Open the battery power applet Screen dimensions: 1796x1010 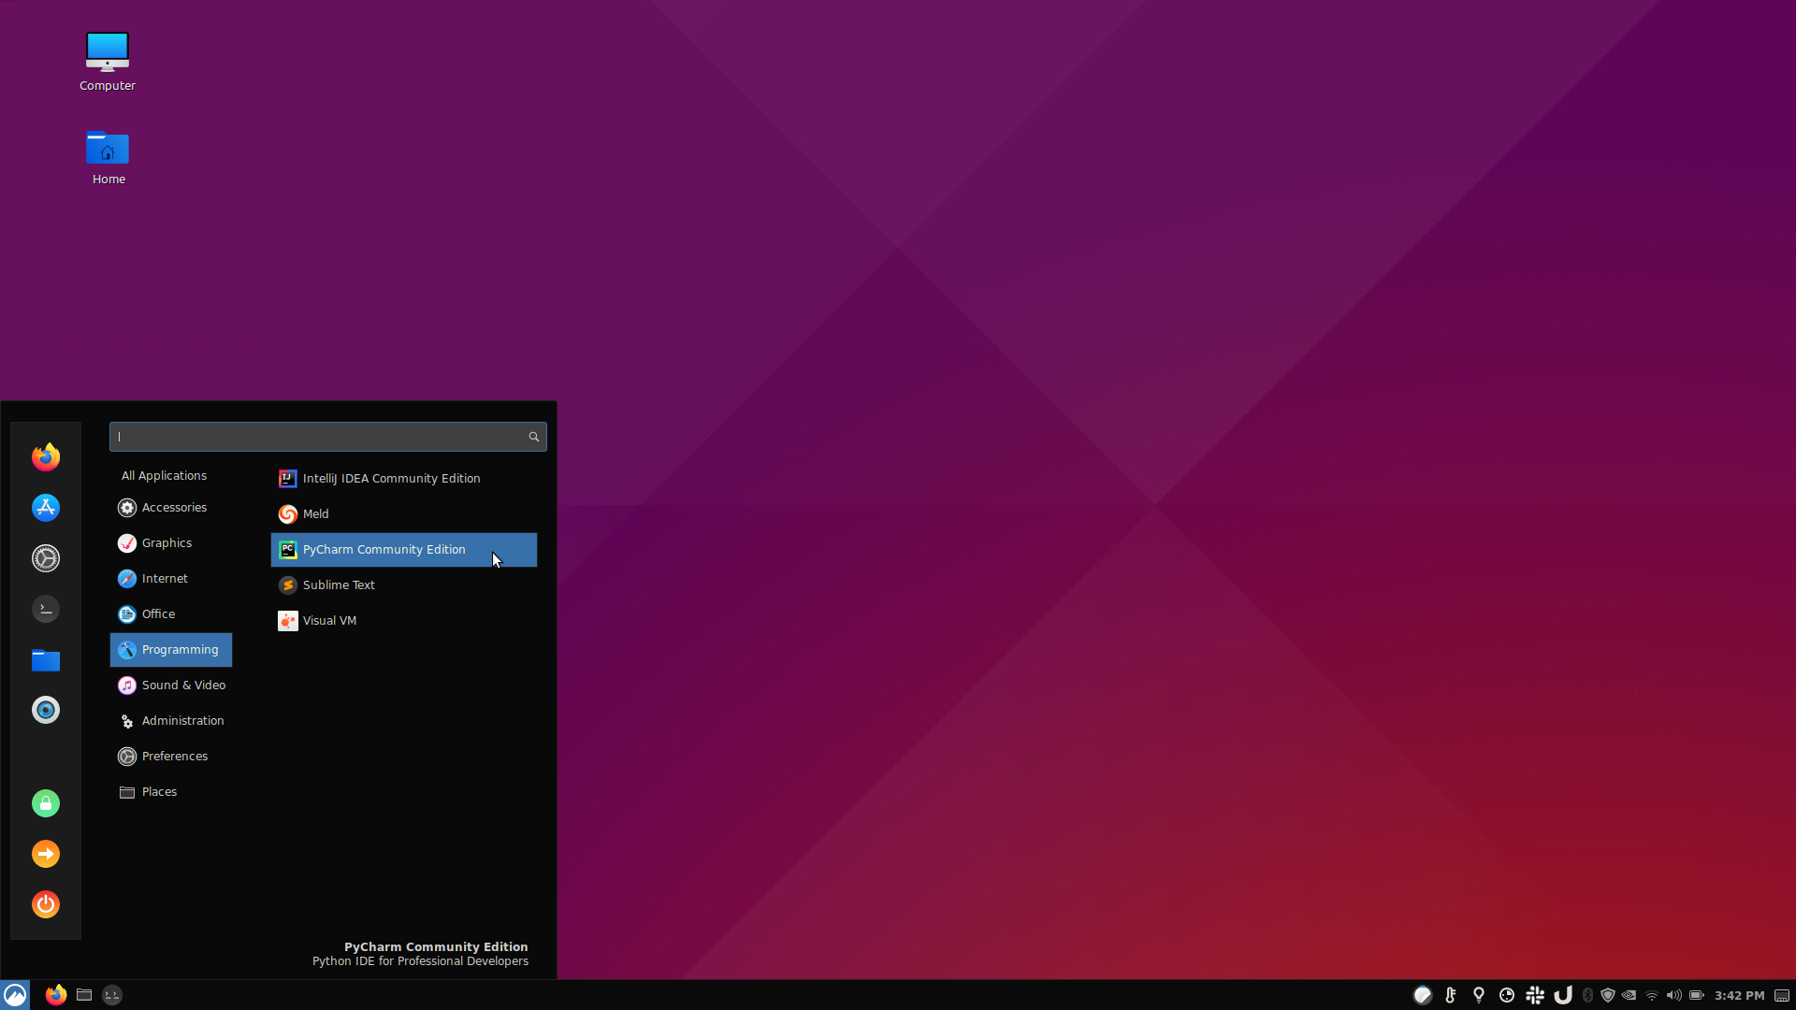click(x=1697, y=995)
